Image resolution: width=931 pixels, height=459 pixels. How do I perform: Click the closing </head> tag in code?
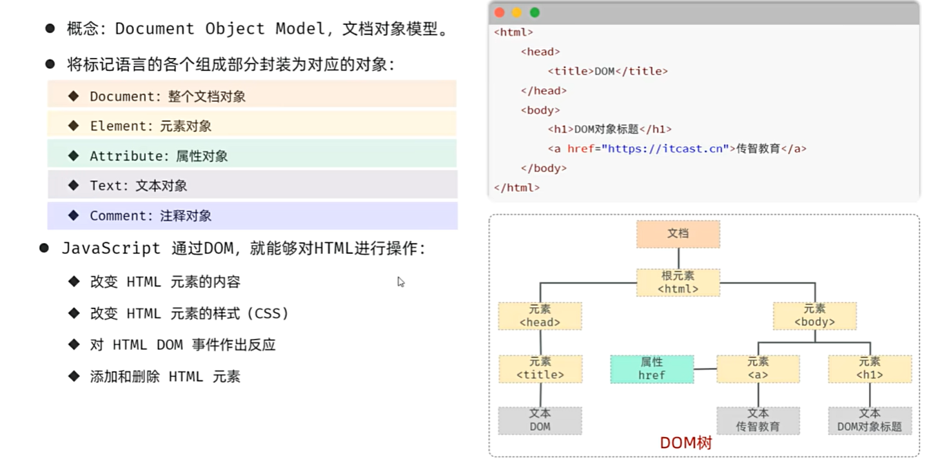coord(544,90)
